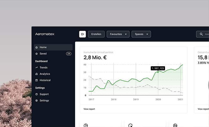Click the 2017 axis label

[x=91, y=99]
